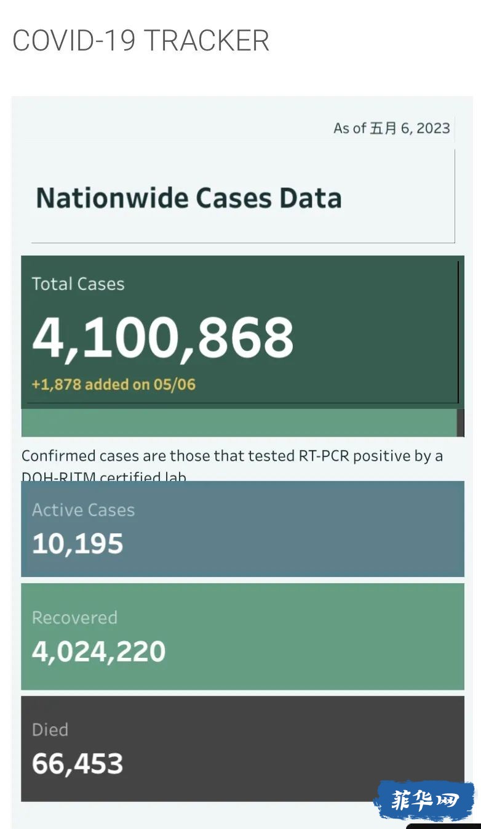Click the light green strip below Total Cases
This screenshot has height=829, width=481.
[239, 423]
